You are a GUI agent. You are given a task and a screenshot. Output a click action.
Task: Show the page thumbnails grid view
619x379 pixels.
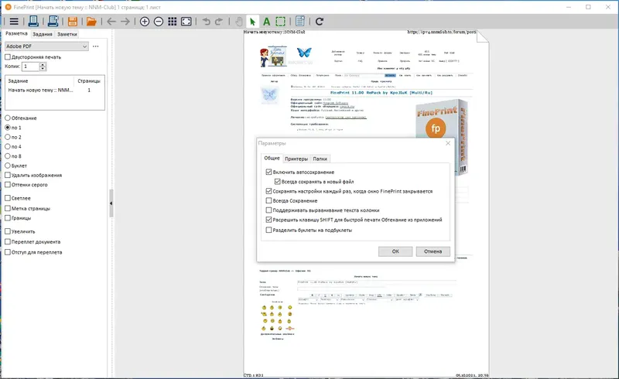point(172,22)
